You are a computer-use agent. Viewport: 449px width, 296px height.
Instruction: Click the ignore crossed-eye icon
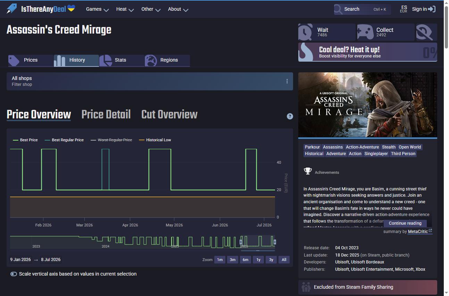pos(424,32)
